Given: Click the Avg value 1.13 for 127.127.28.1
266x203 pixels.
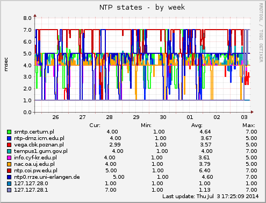Looking at the screenshot, I should tap(205, 190).
